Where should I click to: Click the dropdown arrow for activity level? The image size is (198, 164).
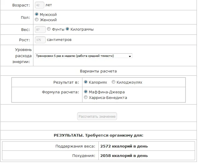pyautogui.click(x=130, y=56)
